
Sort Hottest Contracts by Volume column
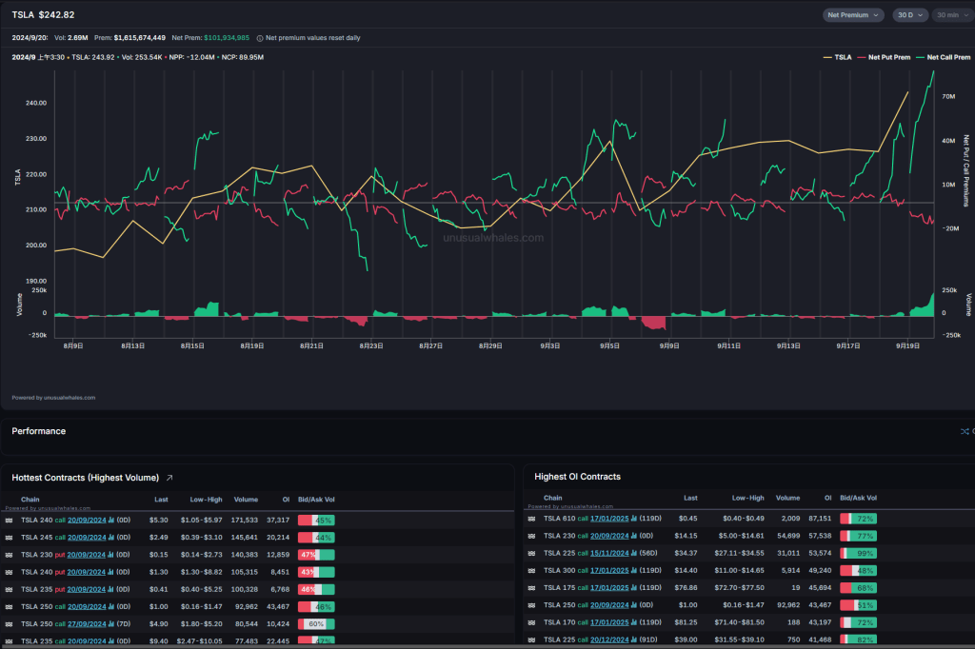(x=246, y=499)
